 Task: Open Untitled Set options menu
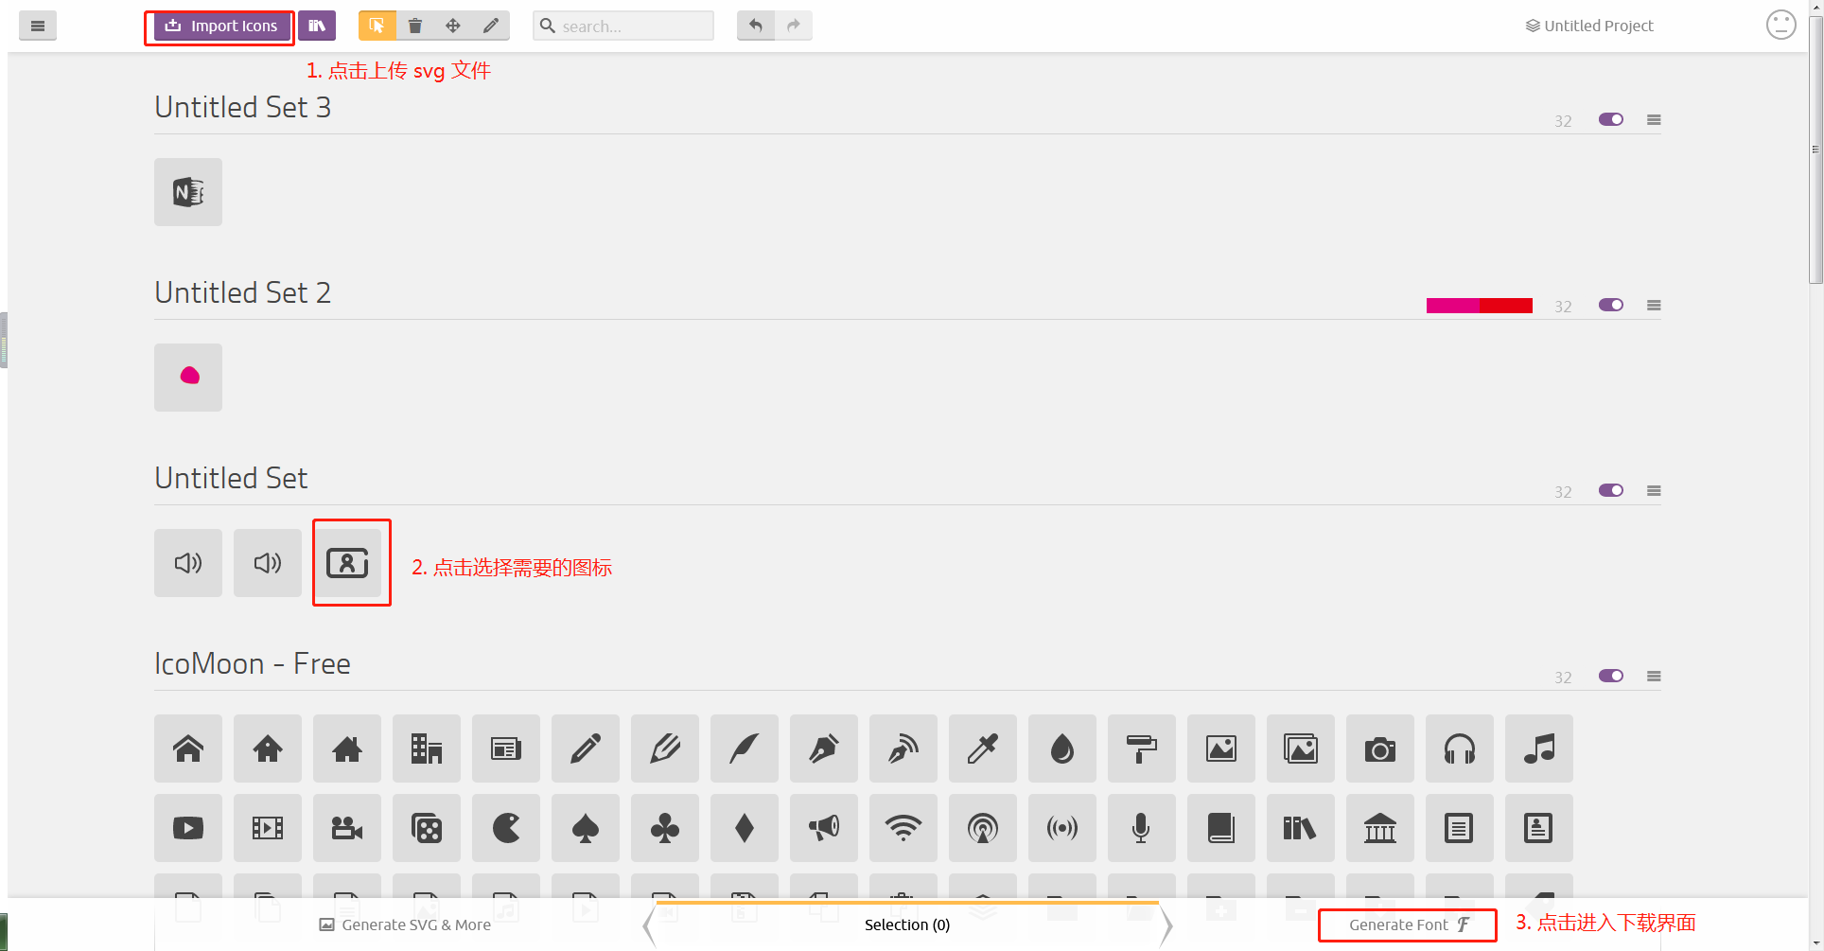pyautogui.click(x=1654, y=491)
